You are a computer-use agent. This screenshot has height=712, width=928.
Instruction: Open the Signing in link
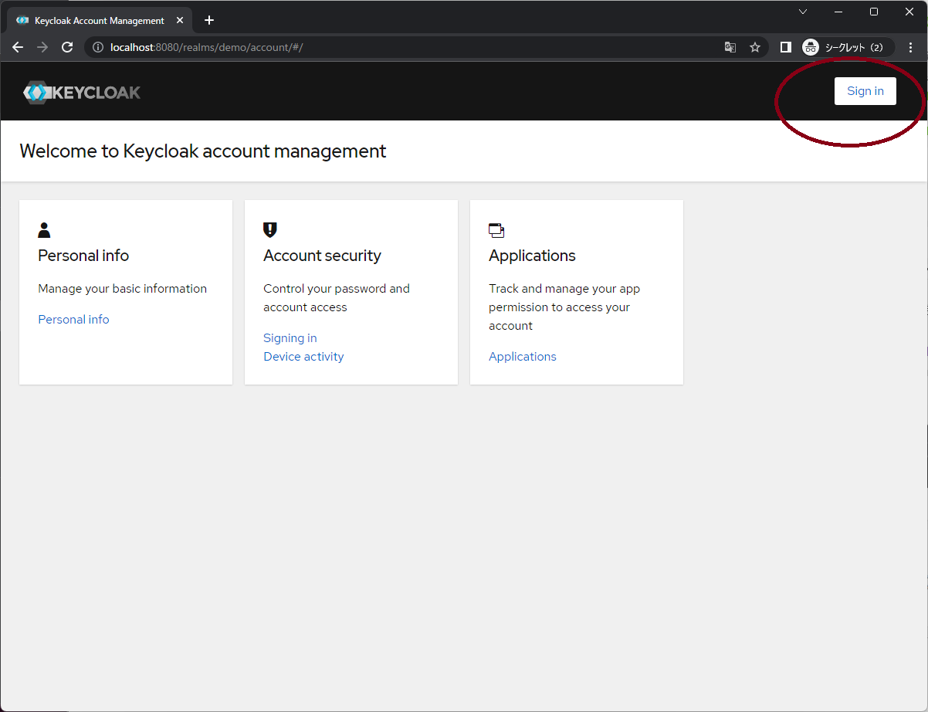point(290,337)
